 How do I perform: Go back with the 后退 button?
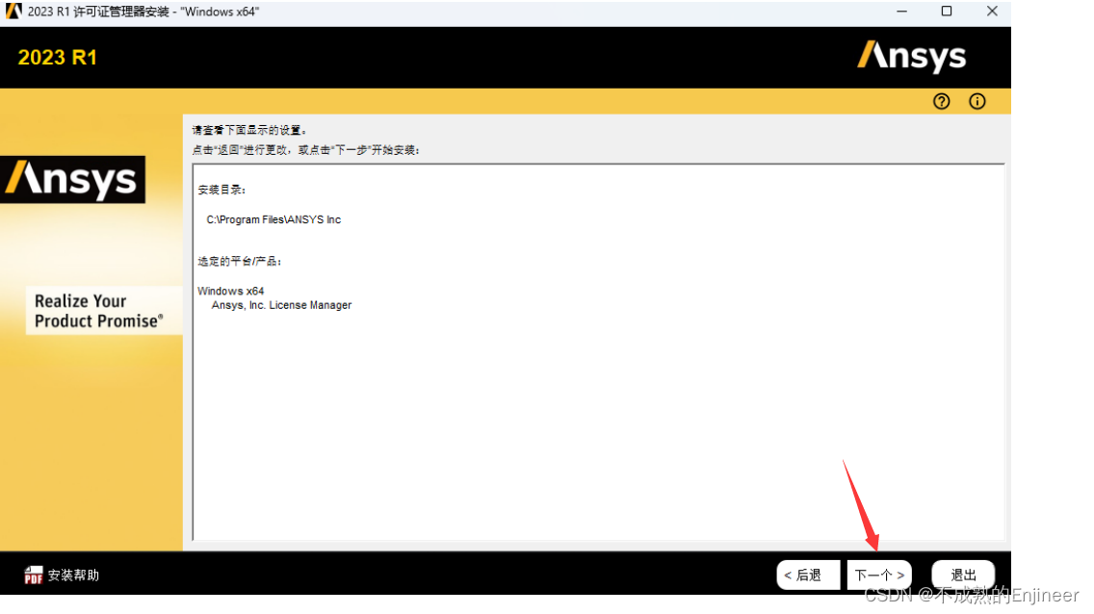tap(808, 575)
